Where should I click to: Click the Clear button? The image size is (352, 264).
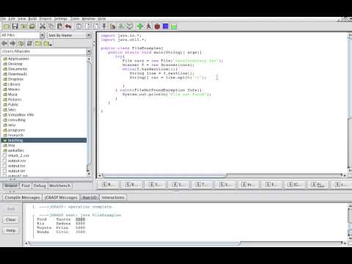(10, 220)
